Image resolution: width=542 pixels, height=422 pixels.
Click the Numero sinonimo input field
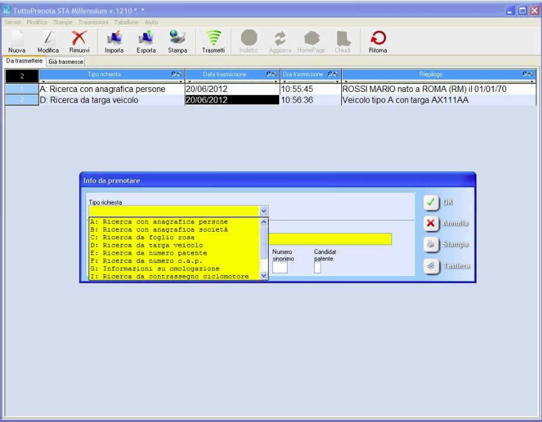[280, 268]
